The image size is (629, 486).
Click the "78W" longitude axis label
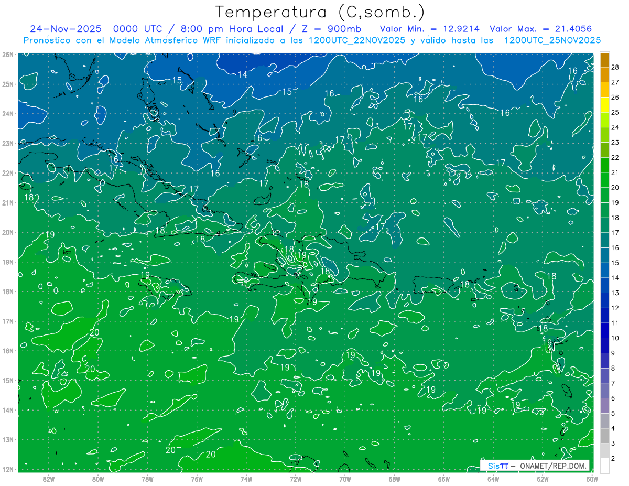147,479
